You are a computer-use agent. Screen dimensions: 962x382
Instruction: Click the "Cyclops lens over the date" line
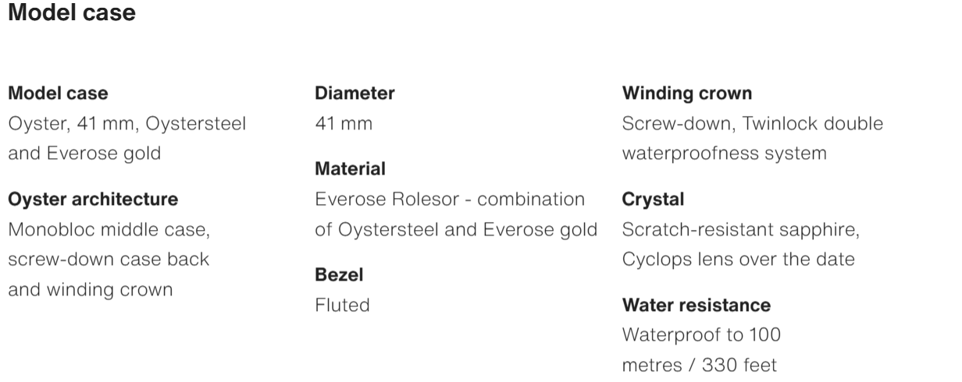738,260
